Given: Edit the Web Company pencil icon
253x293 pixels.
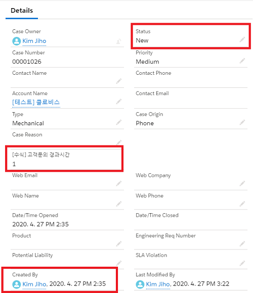Looking at the screenshot, I should tap(242, 183).
